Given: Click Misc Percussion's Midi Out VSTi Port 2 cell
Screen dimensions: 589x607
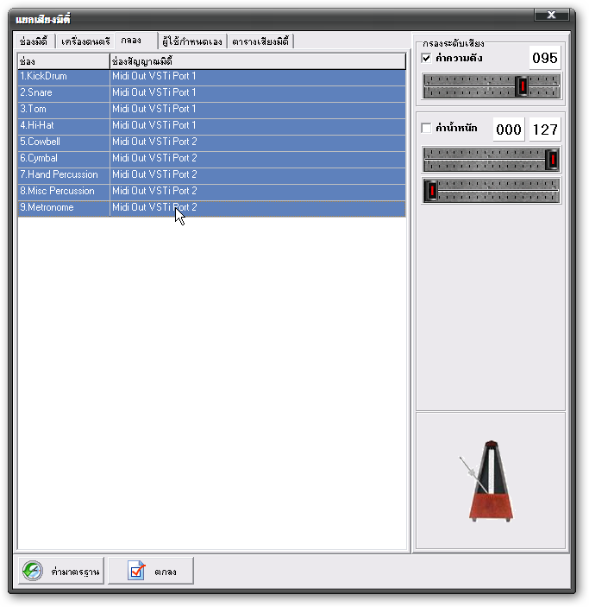Looking at the screenshot, I should tap(258, 191).
